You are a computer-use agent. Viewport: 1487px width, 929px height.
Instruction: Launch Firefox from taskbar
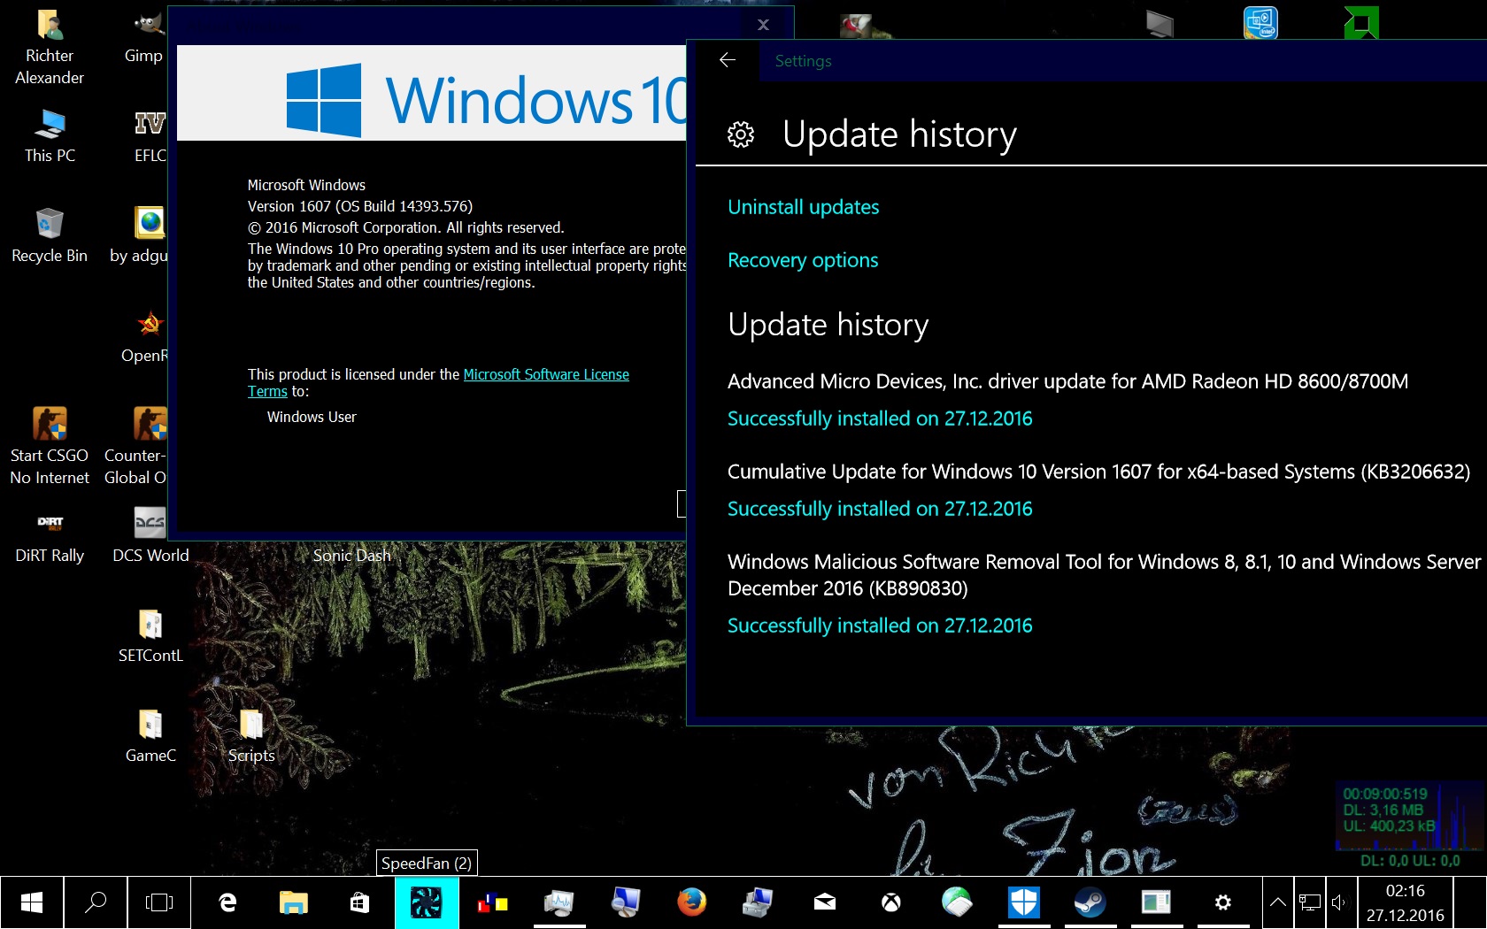pos(692,902)
